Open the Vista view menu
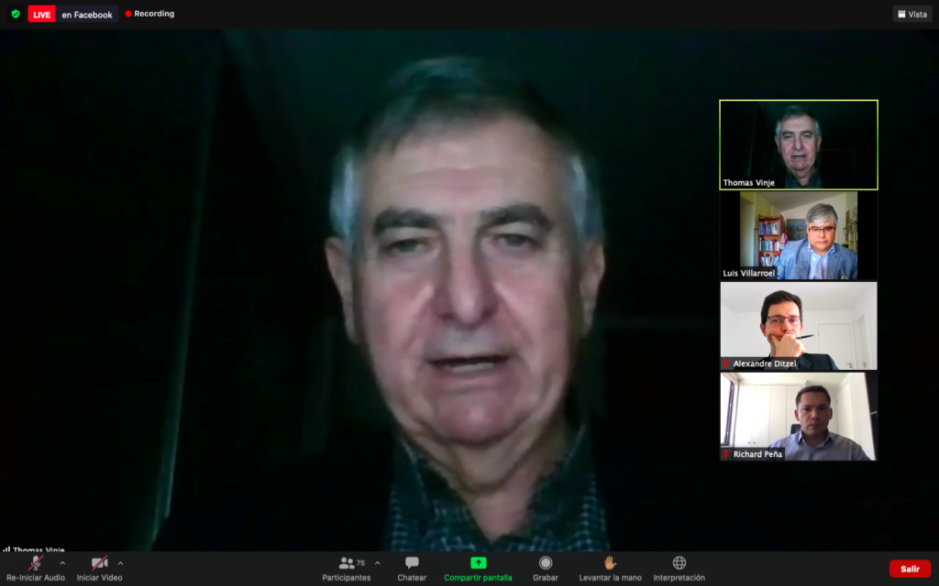This screenshot has height=586, width=939. (911, 15)
